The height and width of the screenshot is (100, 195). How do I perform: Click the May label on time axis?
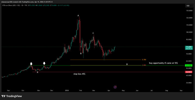tap(123, 91)
